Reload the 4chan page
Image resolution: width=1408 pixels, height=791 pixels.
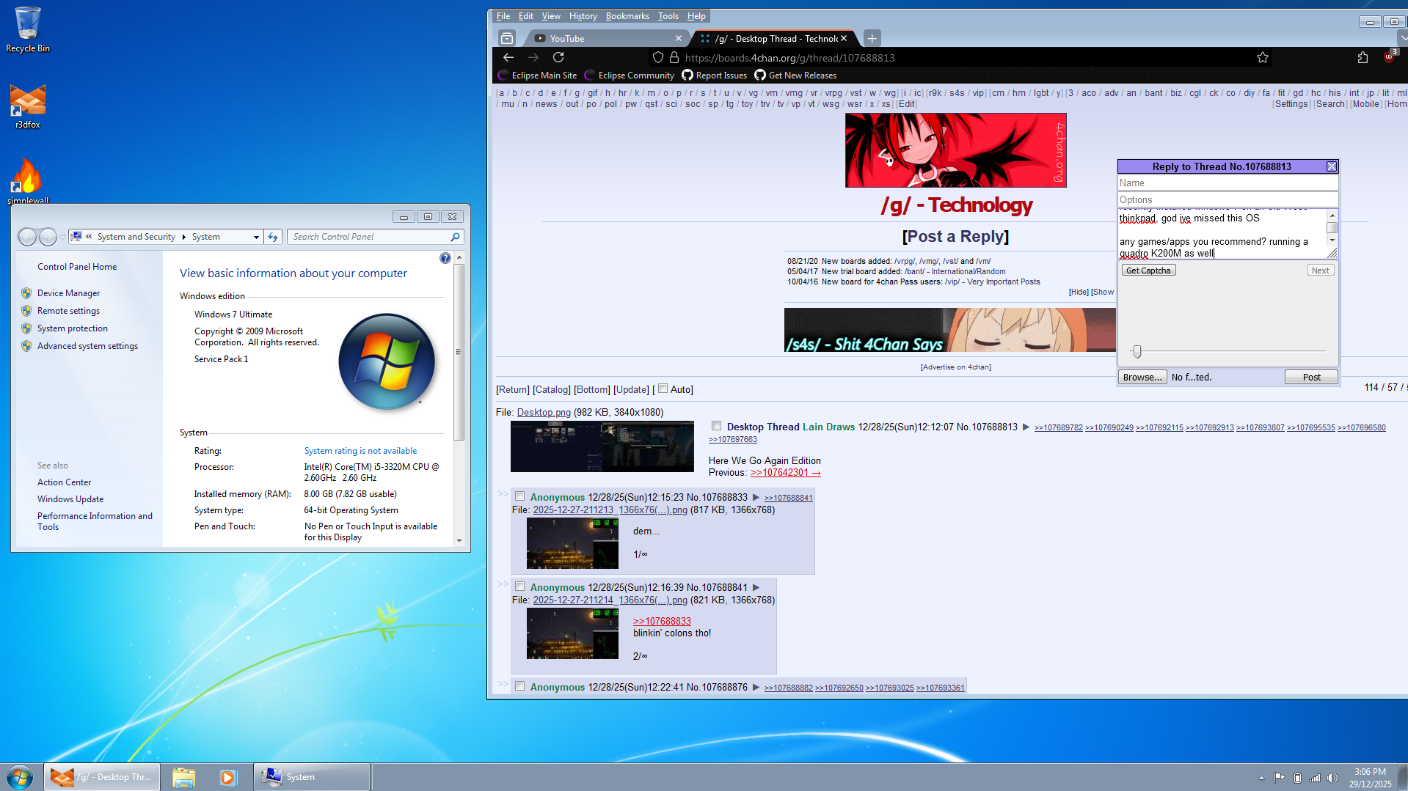pyautogui.click(x=558, y=57)
